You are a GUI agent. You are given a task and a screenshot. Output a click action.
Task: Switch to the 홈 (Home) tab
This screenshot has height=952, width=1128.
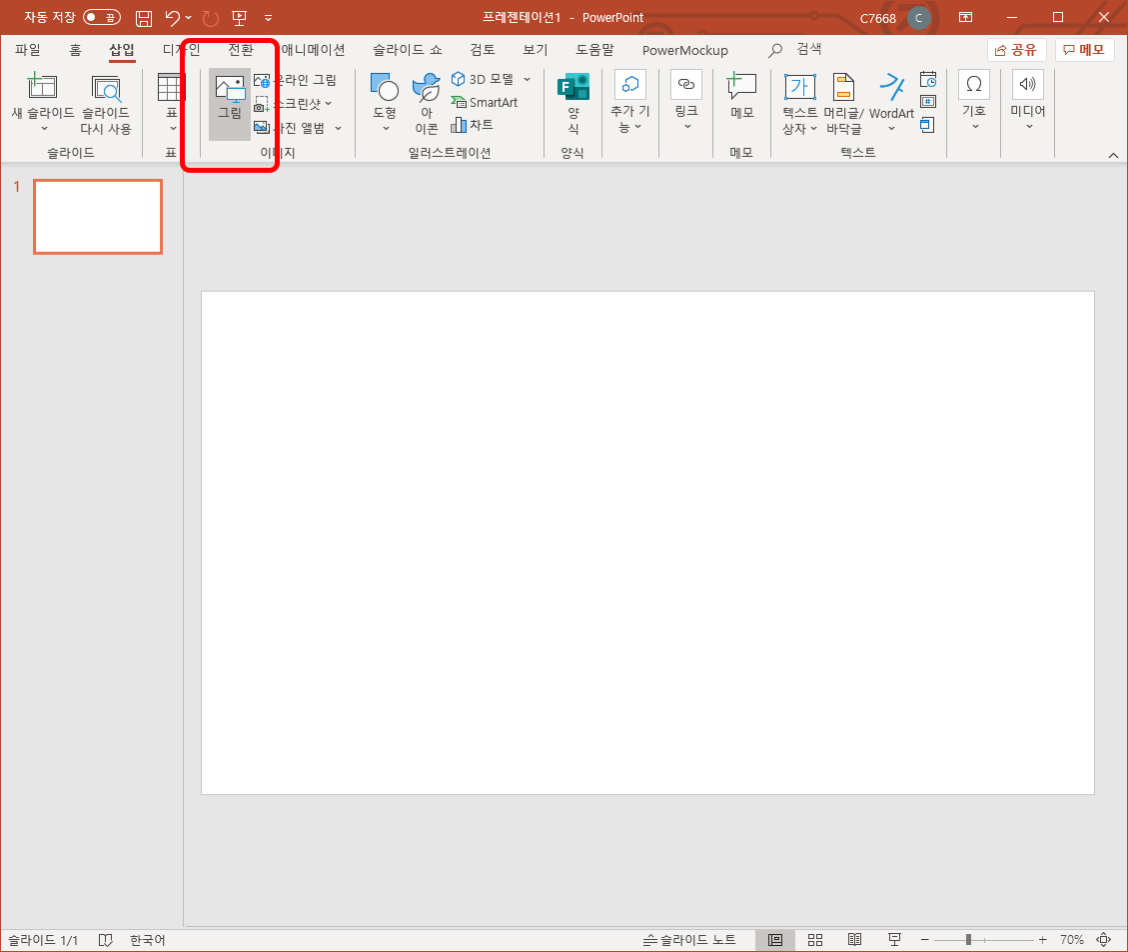point(76,50)
